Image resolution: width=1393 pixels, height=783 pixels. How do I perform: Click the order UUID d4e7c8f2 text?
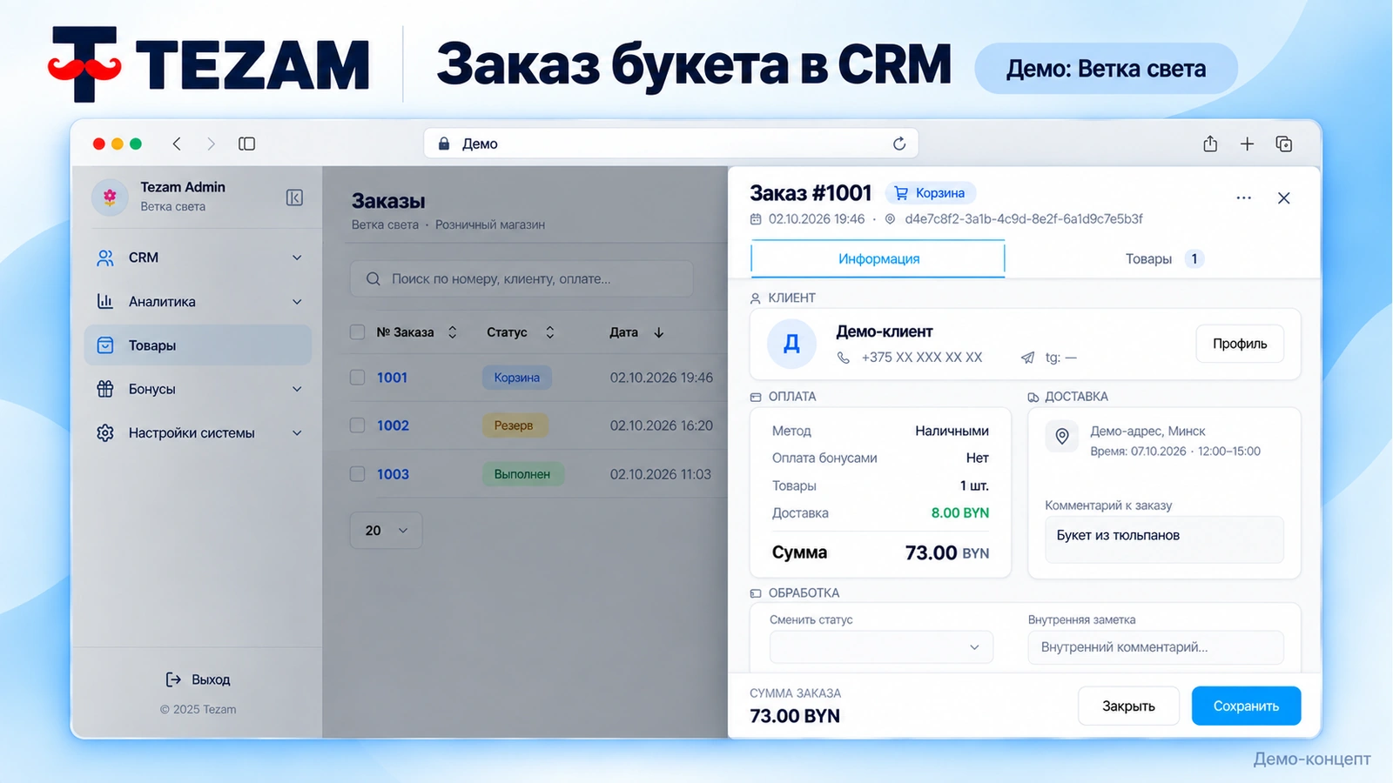[1023, 219]
